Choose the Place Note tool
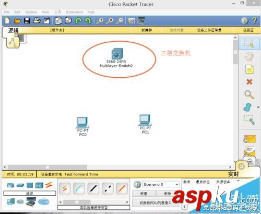This screenshot has height=214, width=261. (x=250, y=69)
